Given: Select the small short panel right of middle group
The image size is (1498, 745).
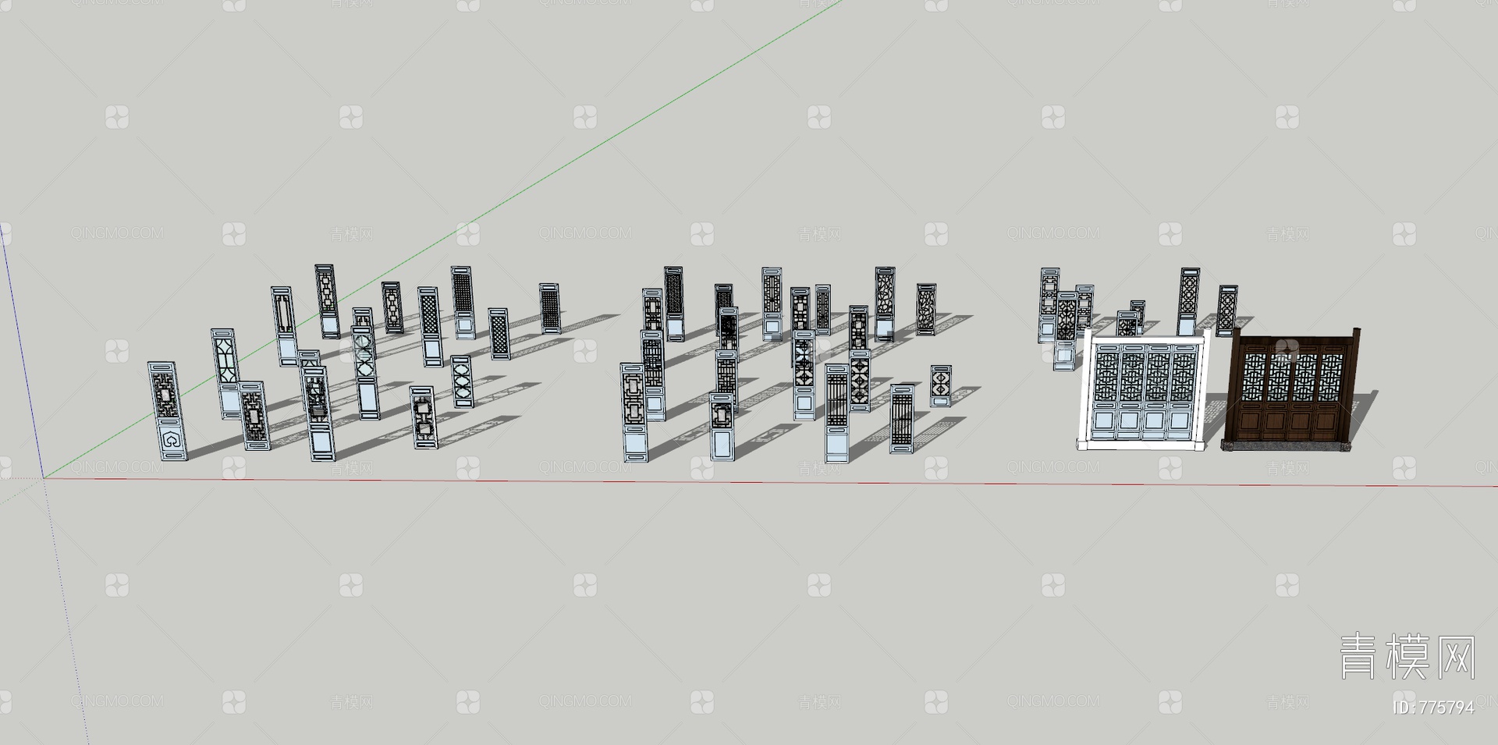Looking at the screenshot, I should [941, 385].
